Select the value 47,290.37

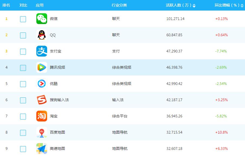coord(174,51)
